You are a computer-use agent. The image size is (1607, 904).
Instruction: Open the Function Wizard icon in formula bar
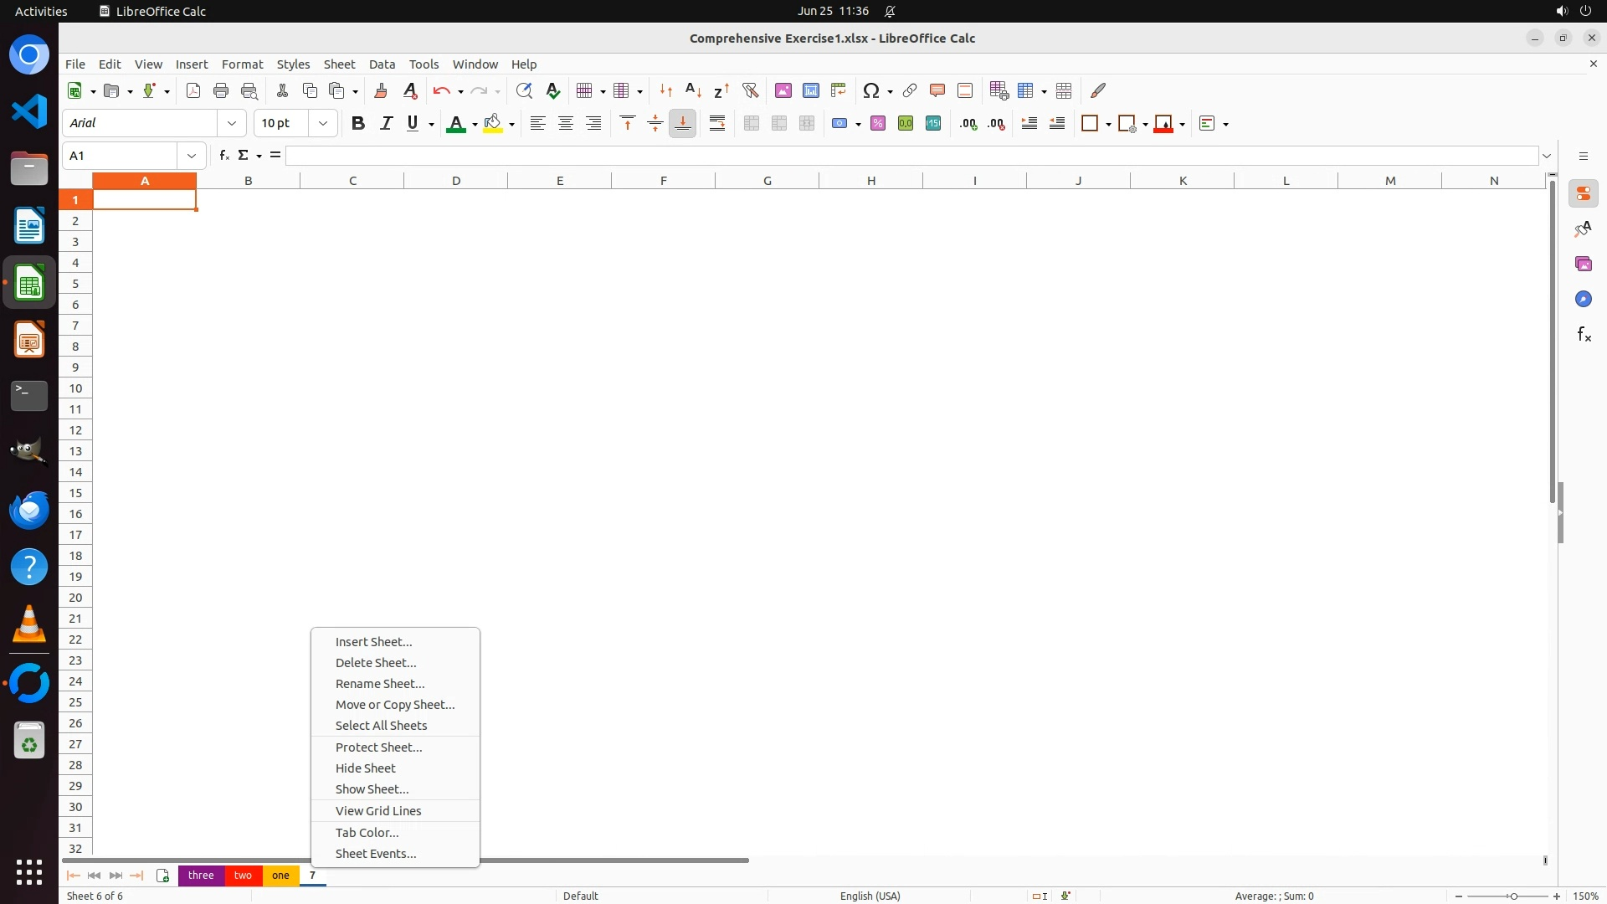[223, 156]
